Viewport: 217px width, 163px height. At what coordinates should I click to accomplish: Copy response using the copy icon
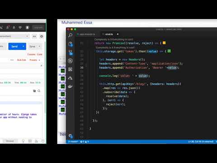pyautogui.click(x=34, y=91)
